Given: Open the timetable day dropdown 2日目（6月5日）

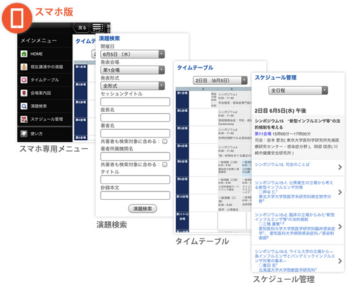Looking at the screenshot, I should [220, 80].
